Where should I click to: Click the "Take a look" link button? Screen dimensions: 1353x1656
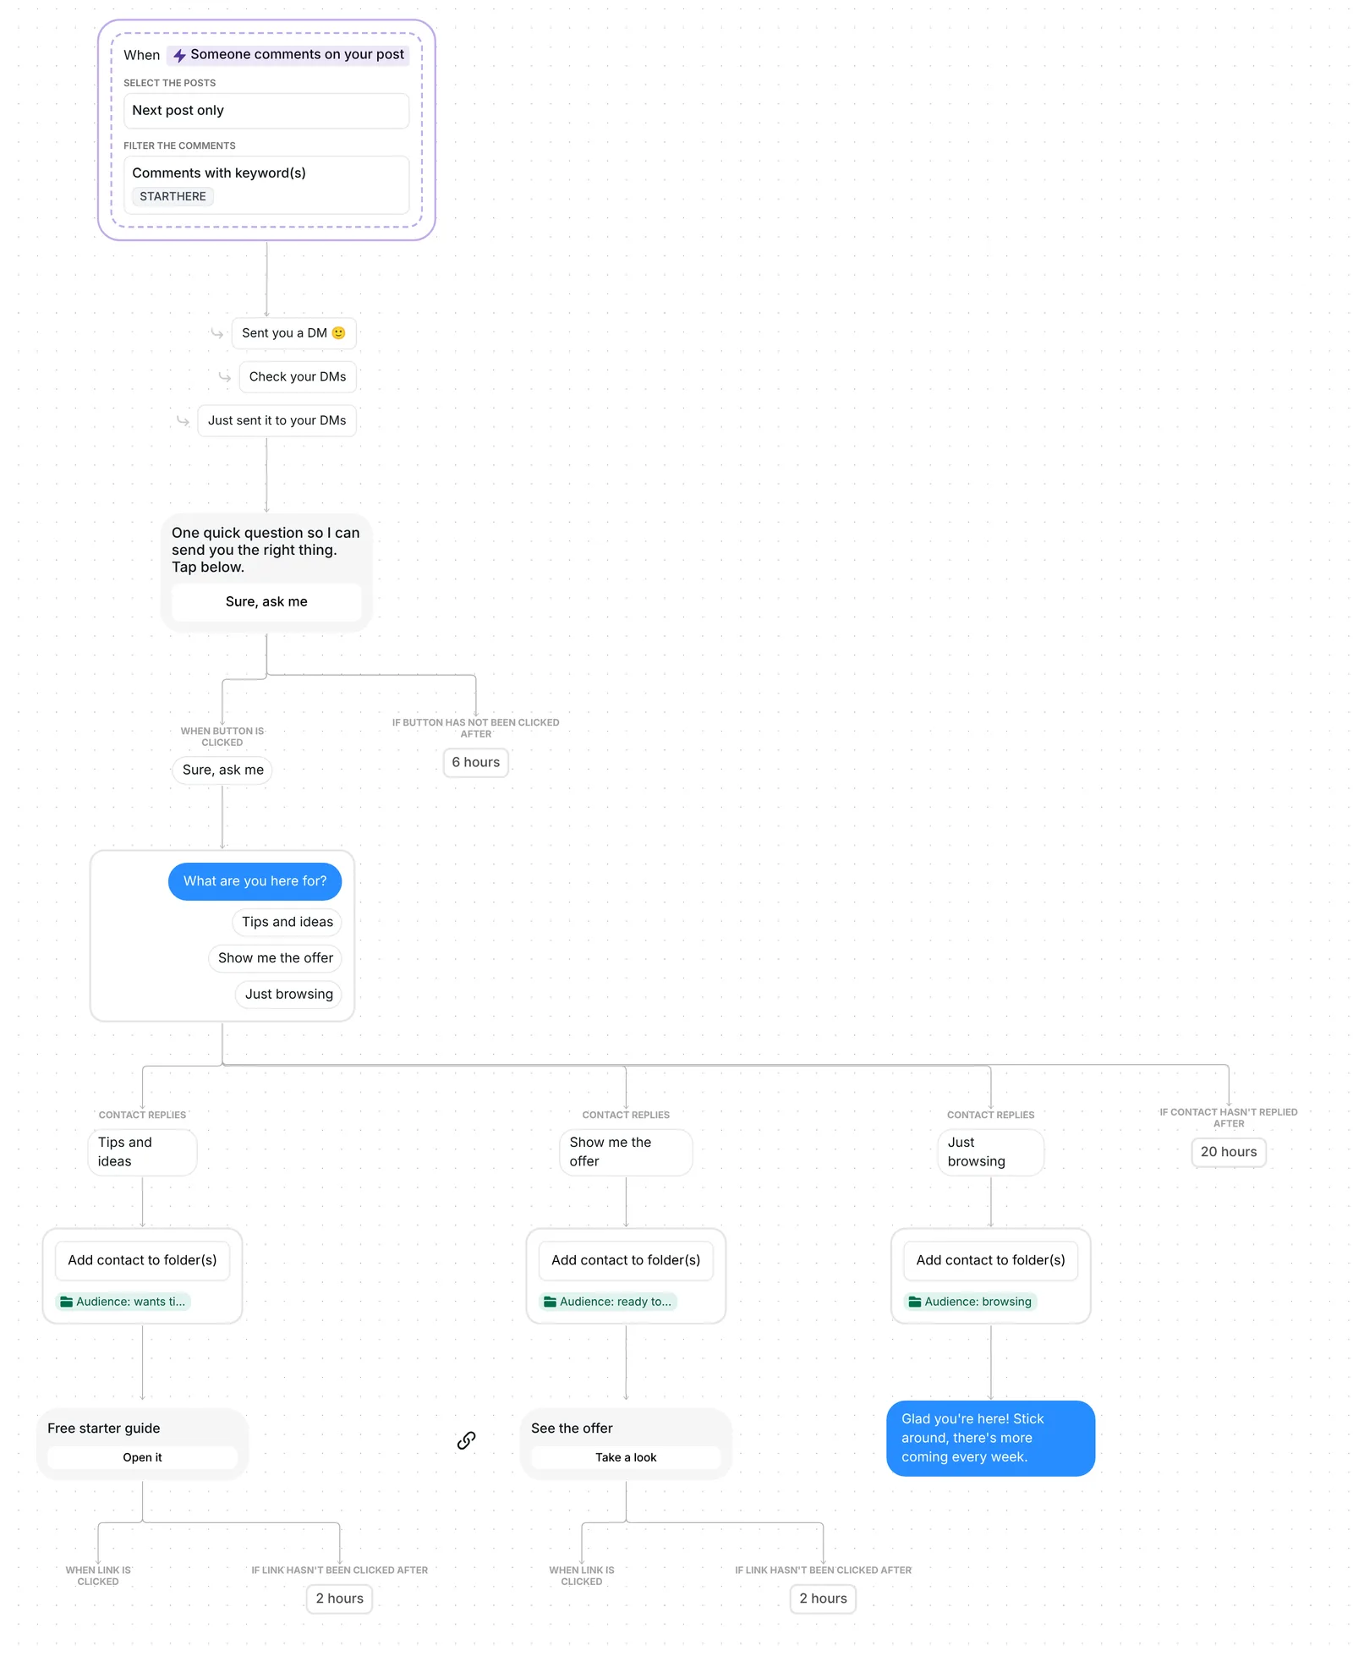click(x=626, y=1458)
